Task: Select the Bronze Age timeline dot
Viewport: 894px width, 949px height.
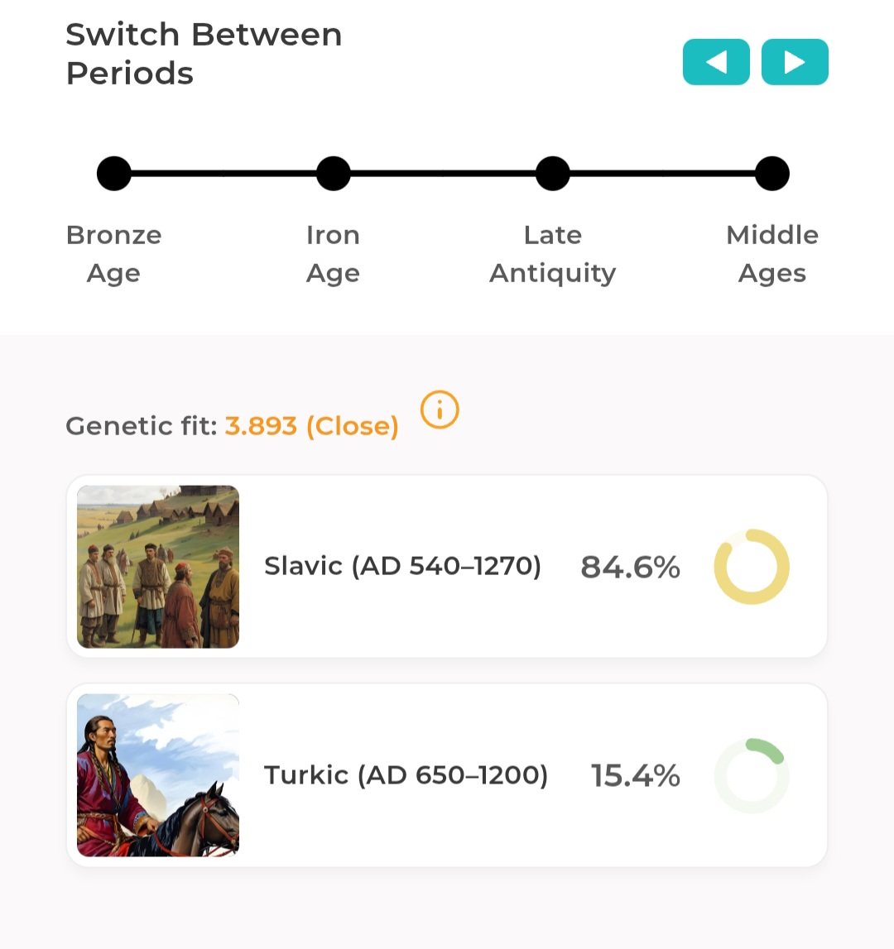Action: (x=114, y=174)
